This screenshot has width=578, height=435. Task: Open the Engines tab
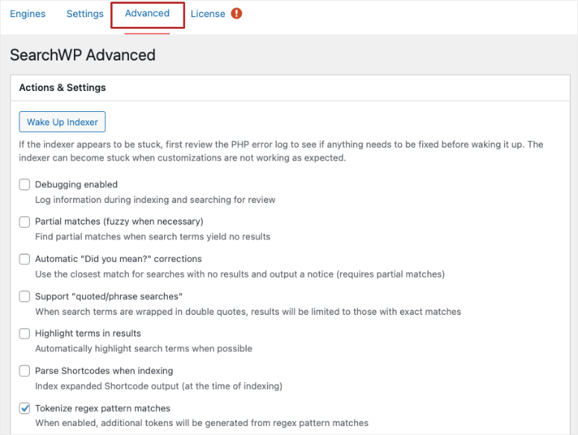click(28, 13)
